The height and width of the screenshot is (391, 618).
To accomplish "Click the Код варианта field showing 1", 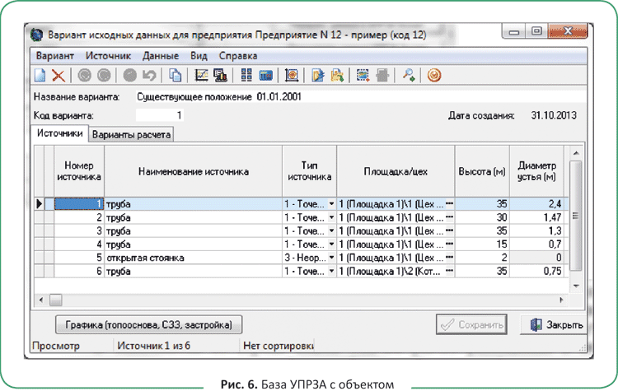I will pos(160,115).
